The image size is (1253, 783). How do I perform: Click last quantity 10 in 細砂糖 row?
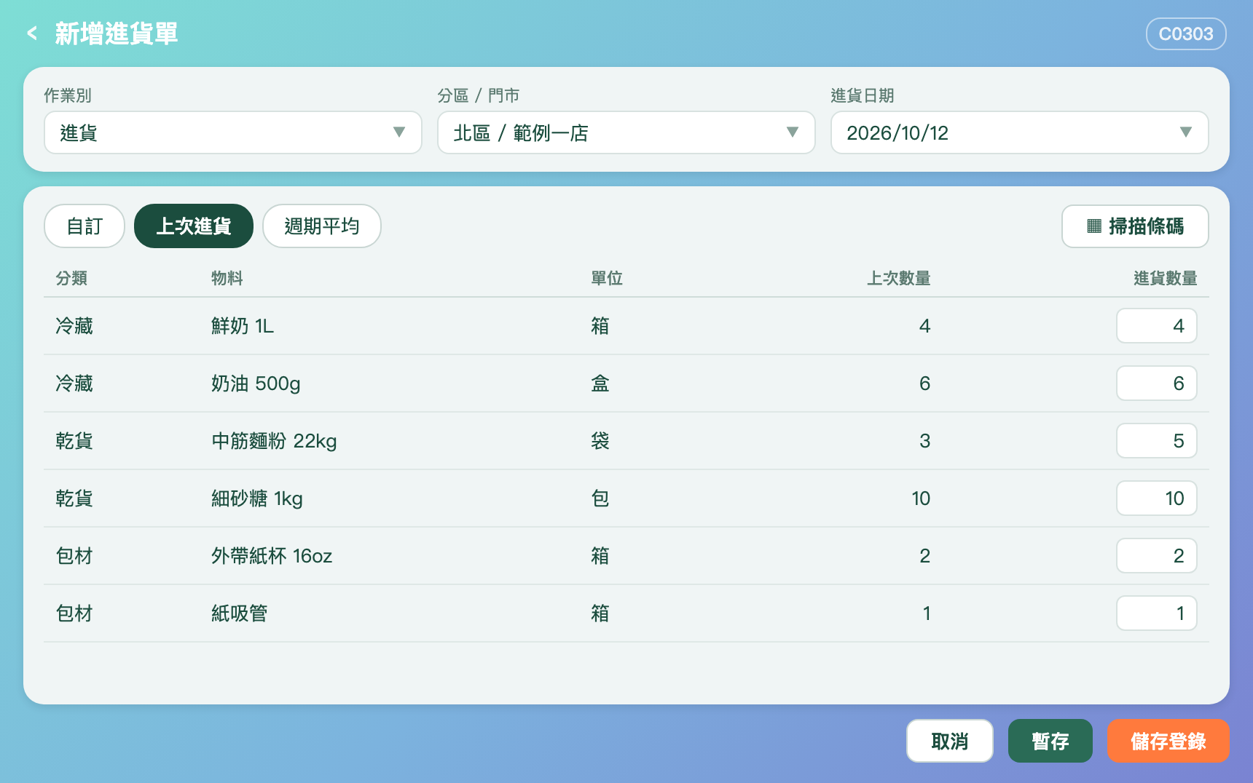click(x=921, y=498)
